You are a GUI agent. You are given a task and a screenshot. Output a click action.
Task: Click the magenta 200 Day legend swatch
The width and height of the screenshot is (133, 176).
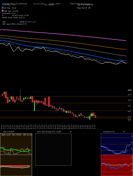click(x=3, y=11)
